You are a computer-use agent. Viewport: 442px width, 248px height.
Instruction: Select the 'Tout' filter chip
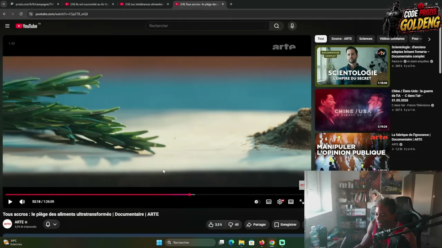pos(321,39)
